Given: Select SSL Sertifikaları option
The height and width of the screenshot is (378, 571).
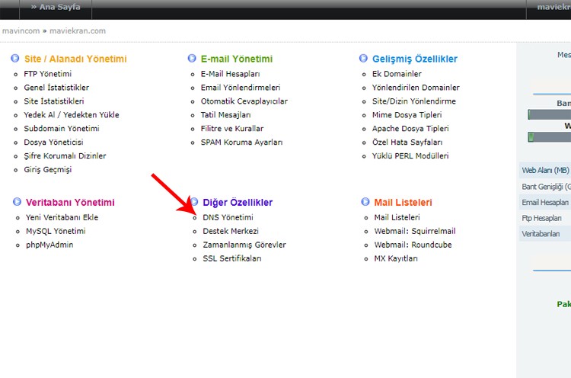Looking at the screenshot, I should pyautogui.click(x=231, y=258).
